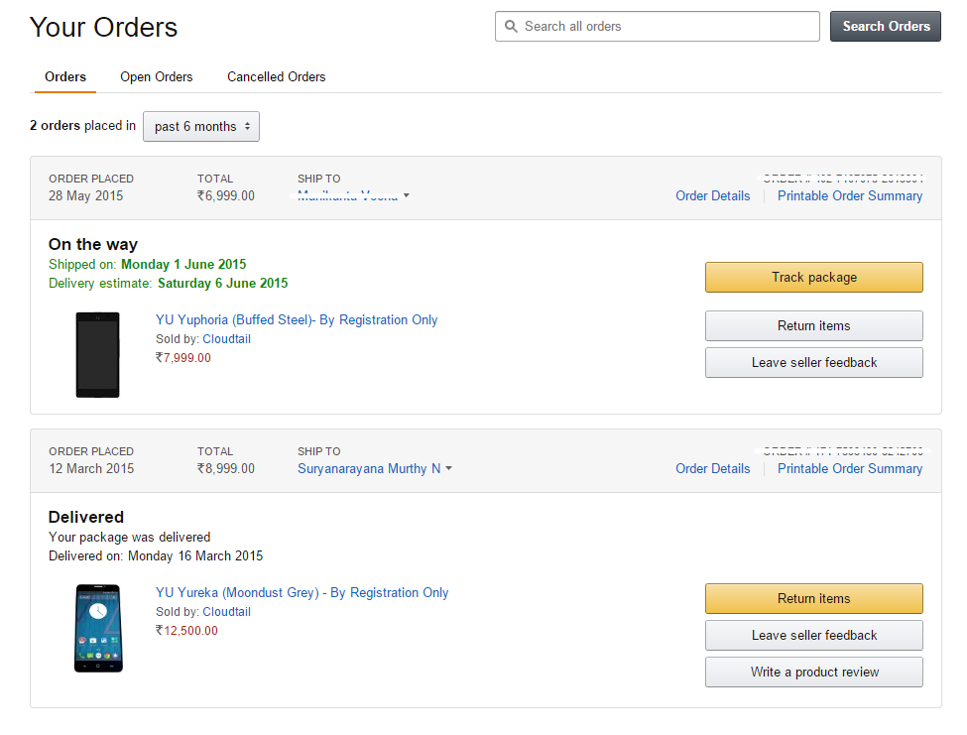Open the YU Yureka product thumbnail
This screenshot has height=735, width=967.
pyautogui.click(x=98, y=628)
